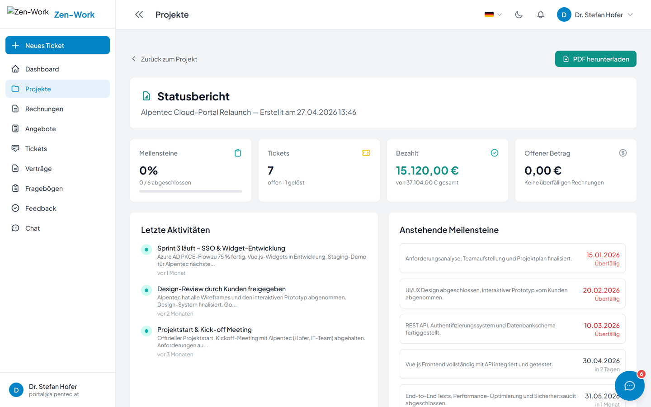Image resolution: width=651 pixels, height=407 pixels.
Task: Go back via Zurück zum Projekt
Action: (x=164, y=59)
